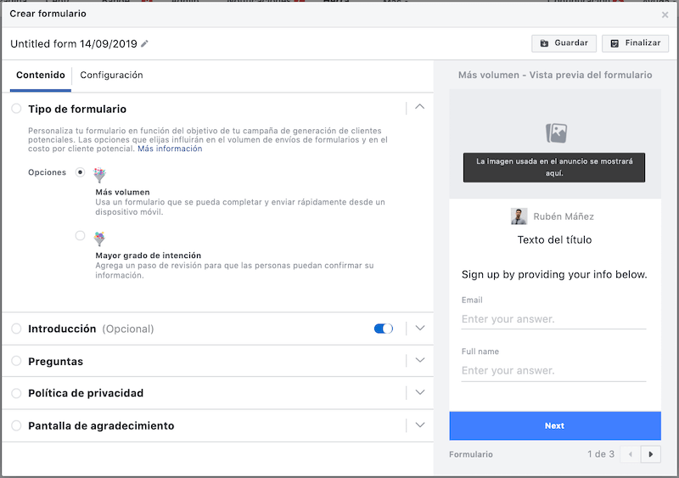This screenshot has height=478, width=679.
Task: Open the Contenido tab
Action: tap(41, 75)
